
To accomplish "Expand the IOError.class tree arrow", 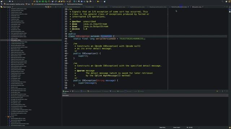I will (x=8, y=38).
